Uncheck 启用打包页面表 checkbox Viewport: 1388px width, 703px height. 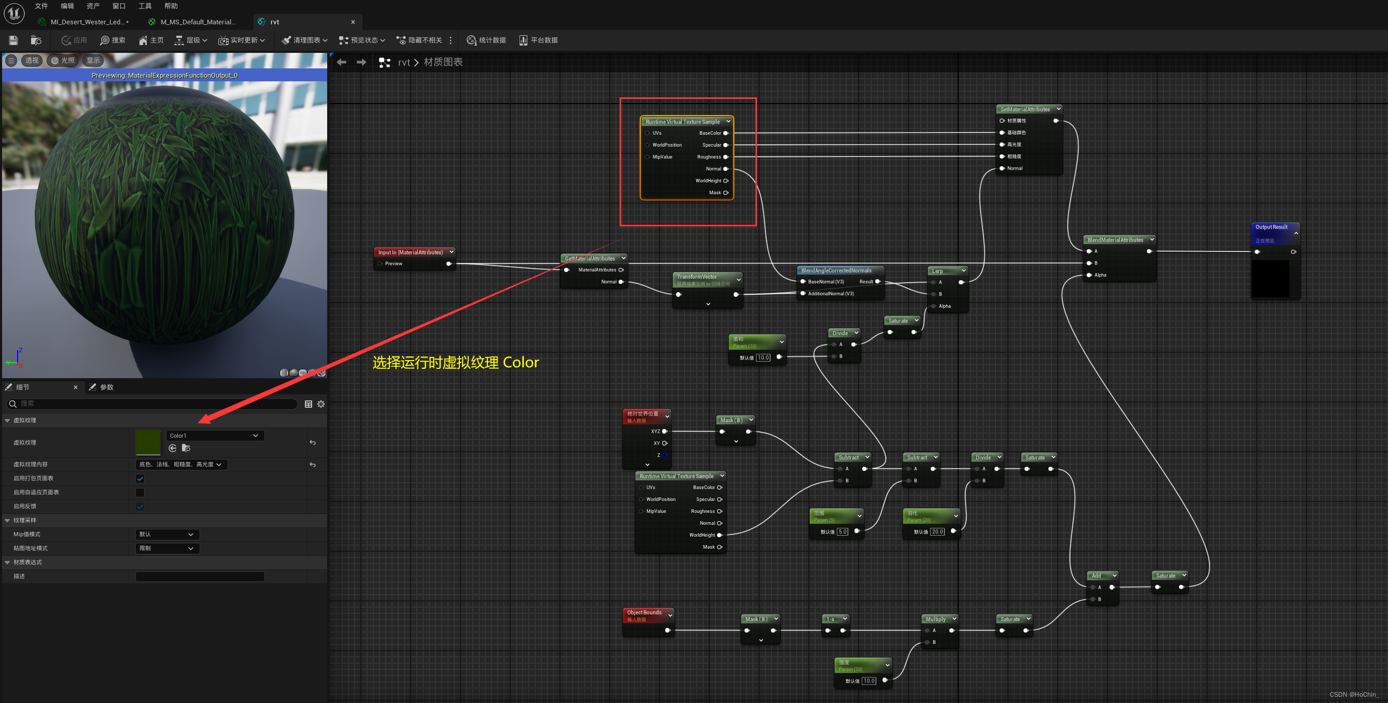[x=140, y=479]
